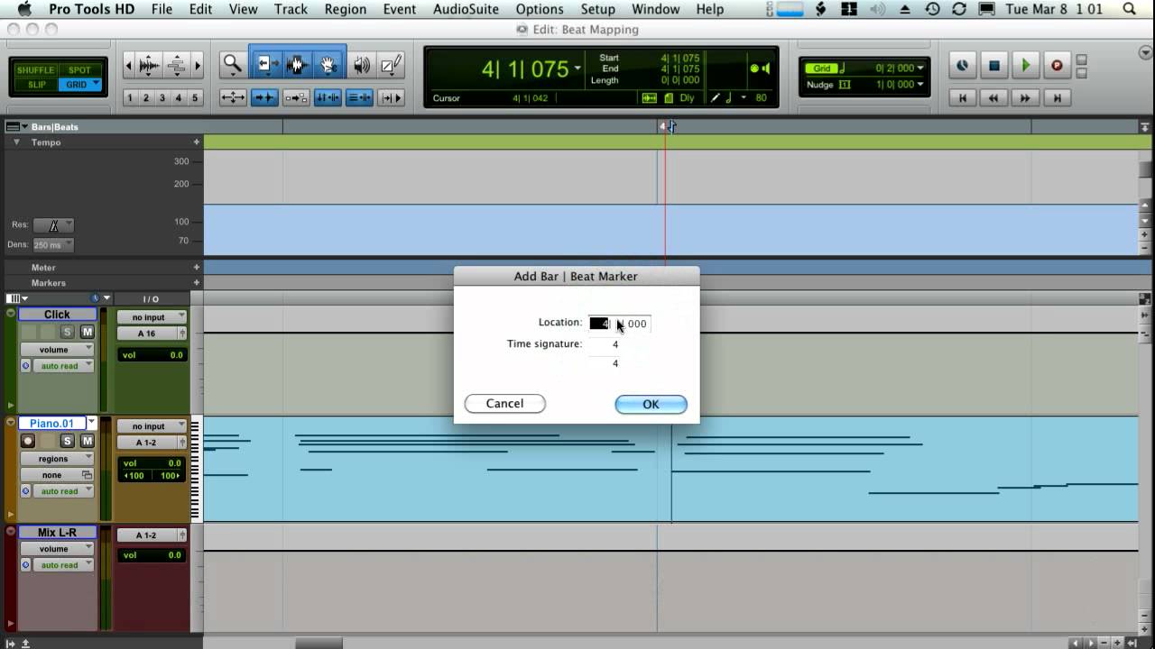This screenshot has width=1155, height=649.
Task: Mute the Click track
Action: [87, 332]
